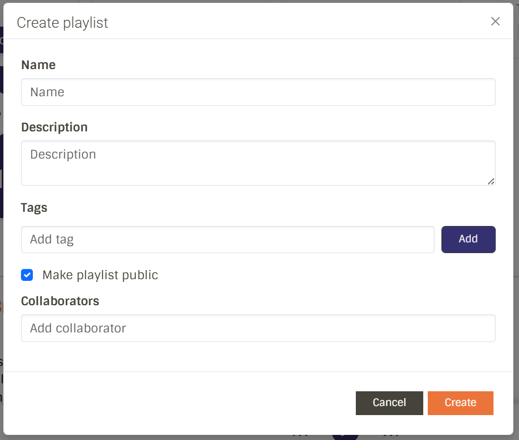Cancel creating the playlist
Screen dimensions: 519x440
(389, 403)
